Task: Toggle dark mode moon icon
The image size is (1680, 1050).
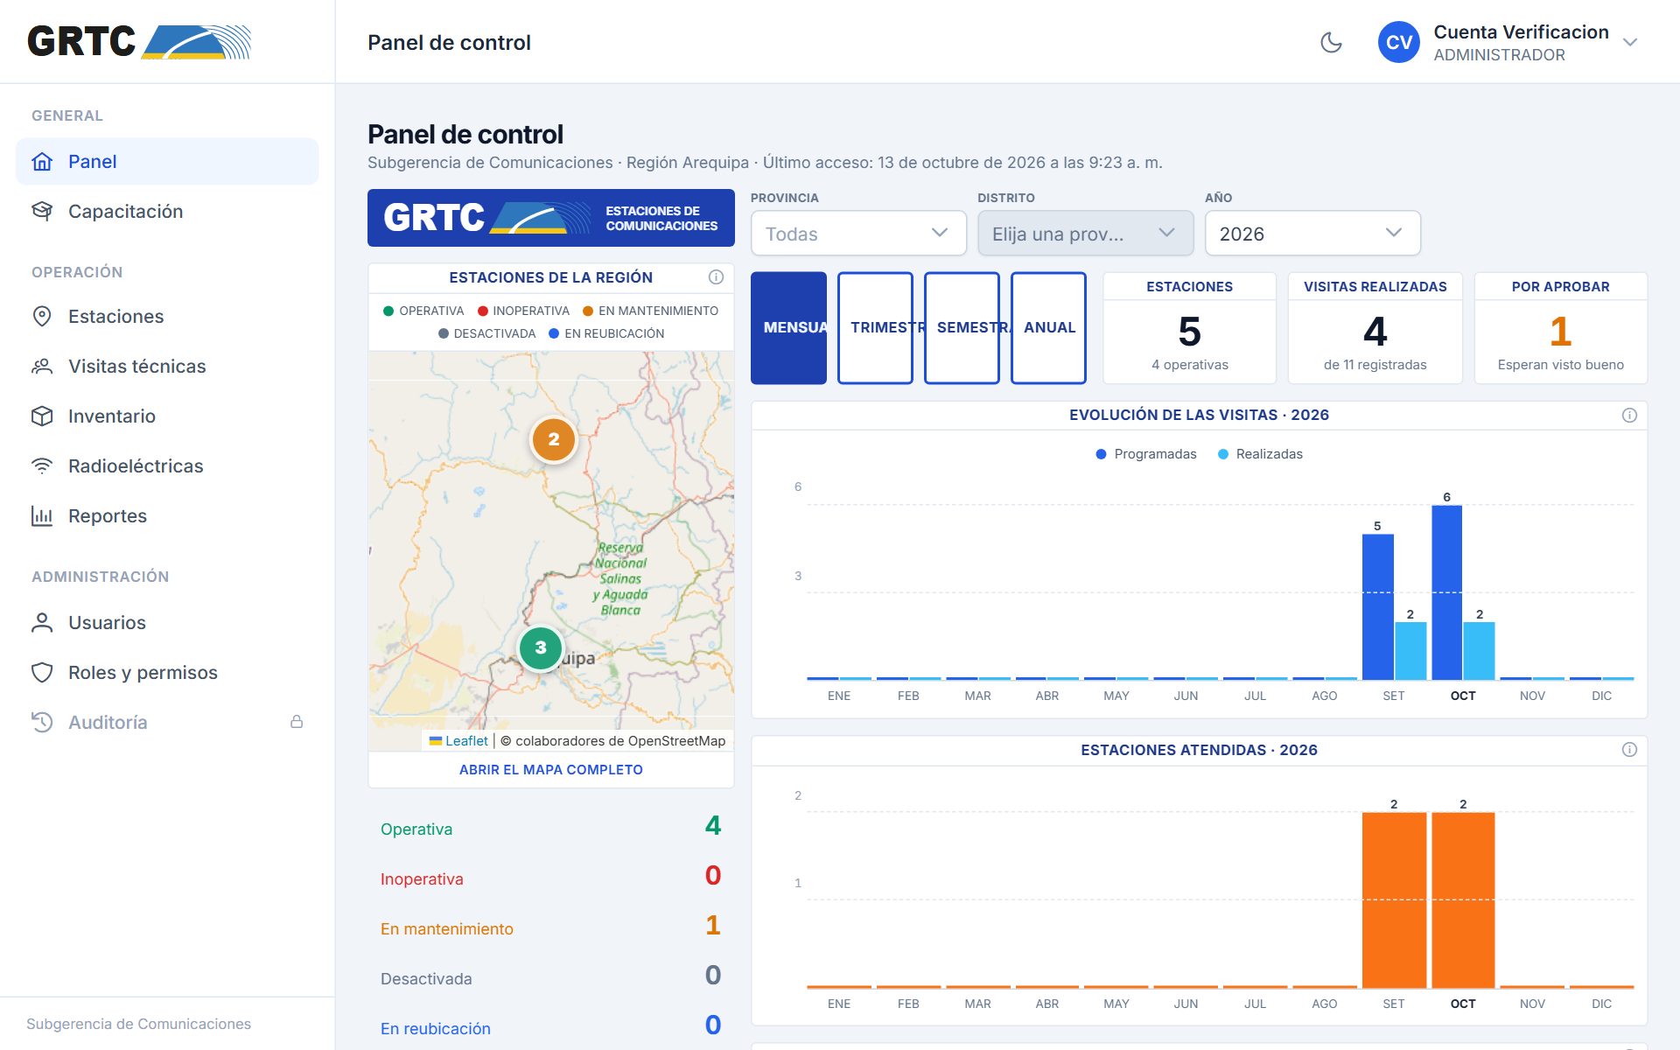Action: coord(1331,42)
